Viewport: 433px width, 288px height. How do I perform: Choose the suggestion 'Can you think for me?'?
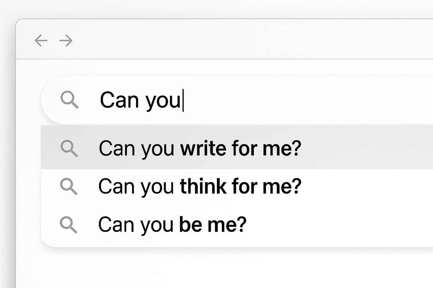[237, 187]
